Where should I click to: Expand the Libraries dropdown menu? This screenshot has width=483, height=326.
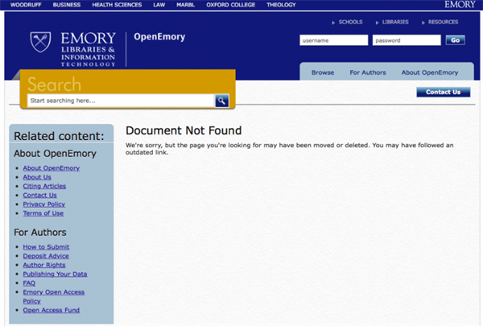pyautogui.click(x=392, y=23)
